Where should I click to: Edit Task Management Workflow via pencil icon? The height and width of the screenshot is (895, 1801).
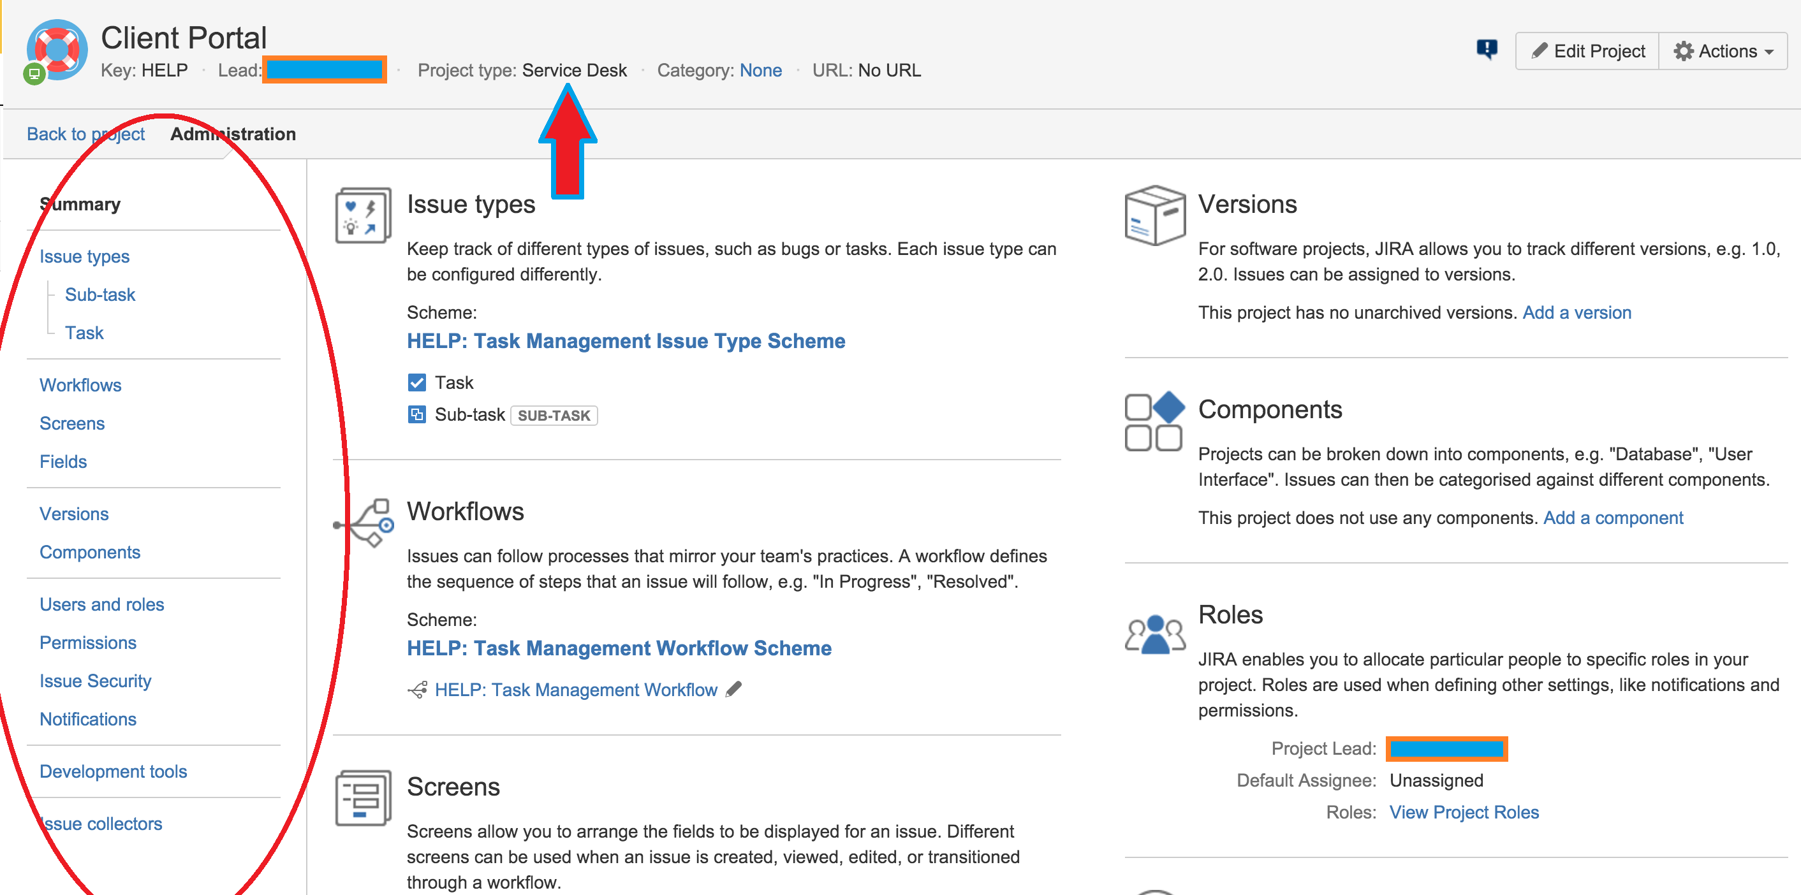tap(733, 690)
